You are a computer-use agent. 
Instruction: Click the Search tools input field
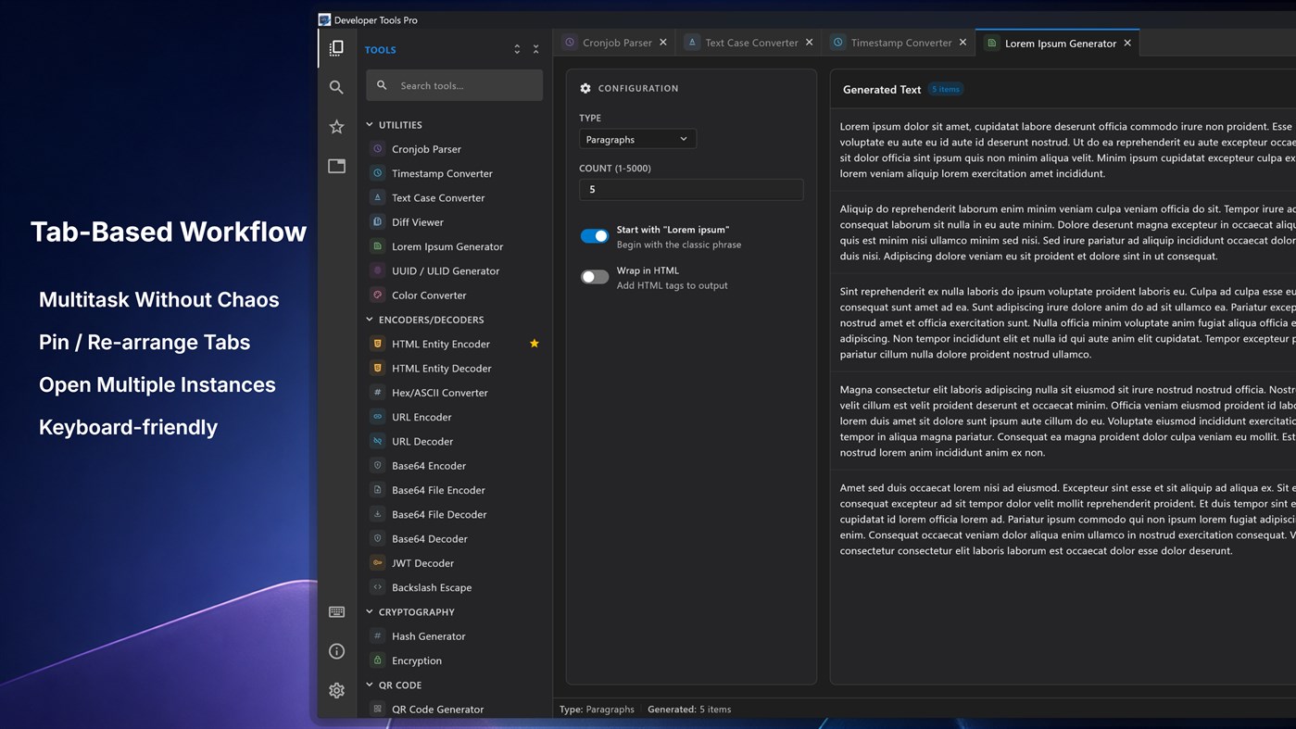pyautogui.click(x=454, y=85)
